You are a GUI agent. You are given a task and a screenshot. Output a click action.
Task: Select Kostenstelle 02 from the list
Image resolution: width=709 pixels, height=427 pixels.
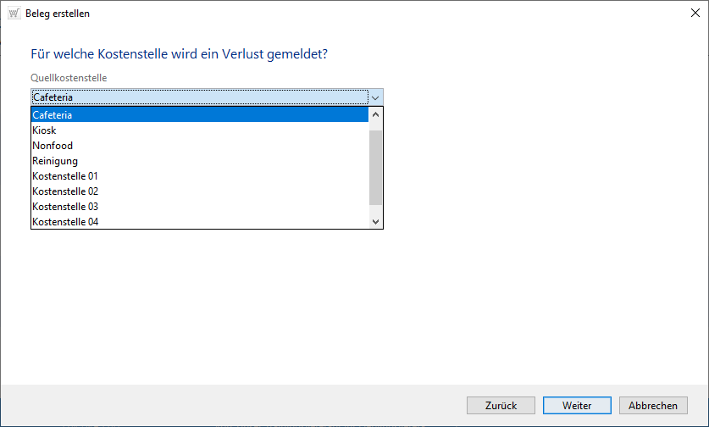[199, 191]
